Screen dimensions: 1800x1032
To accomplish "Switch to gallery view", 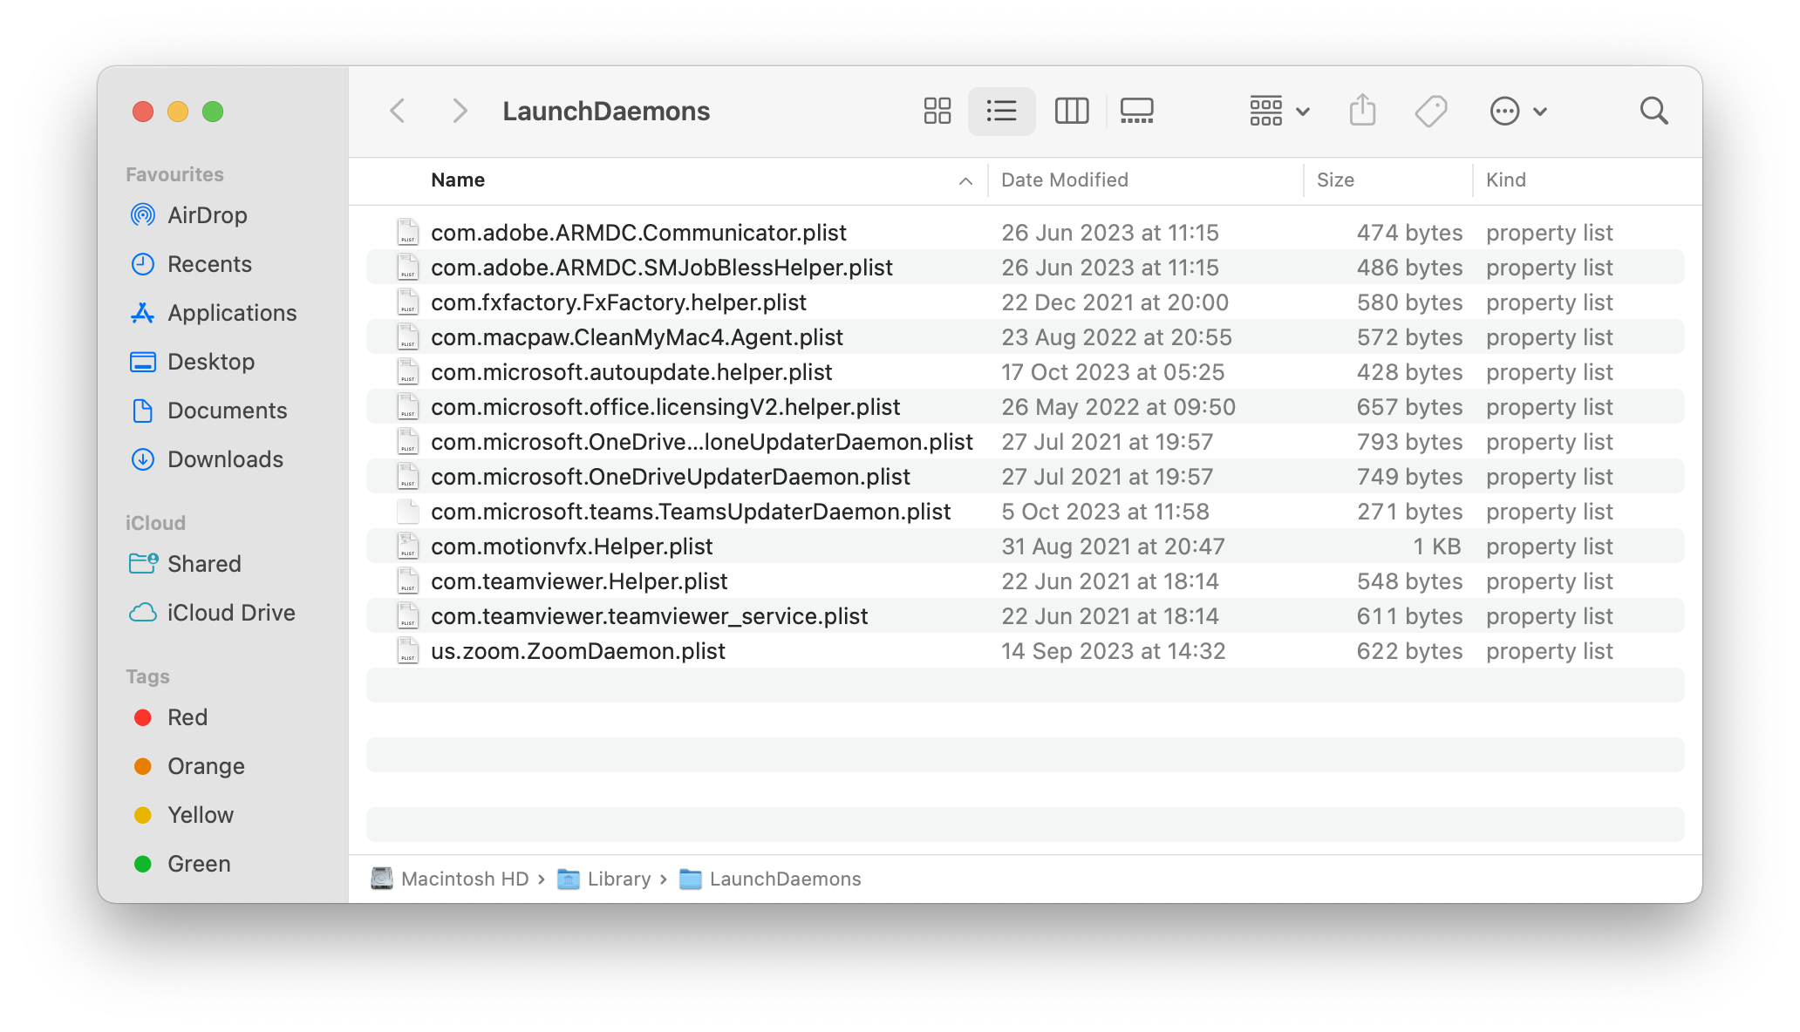I will [x=1136, y=111].
